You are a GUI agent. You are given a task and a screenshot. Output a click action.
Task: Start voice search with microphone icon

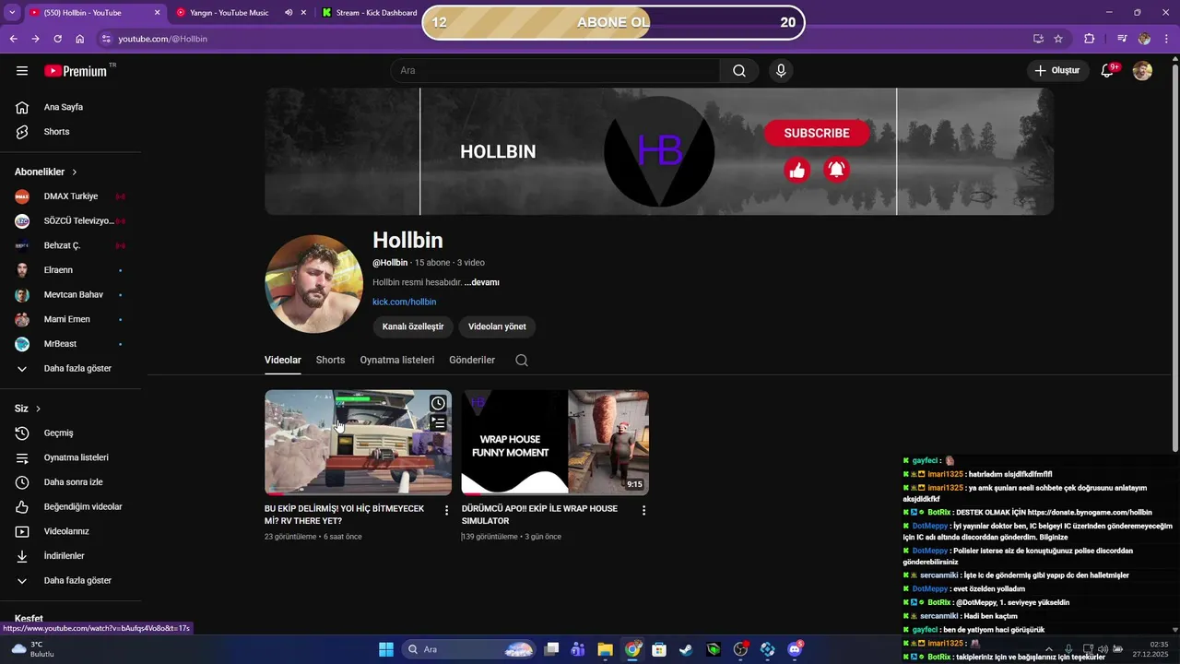point(781,71)
